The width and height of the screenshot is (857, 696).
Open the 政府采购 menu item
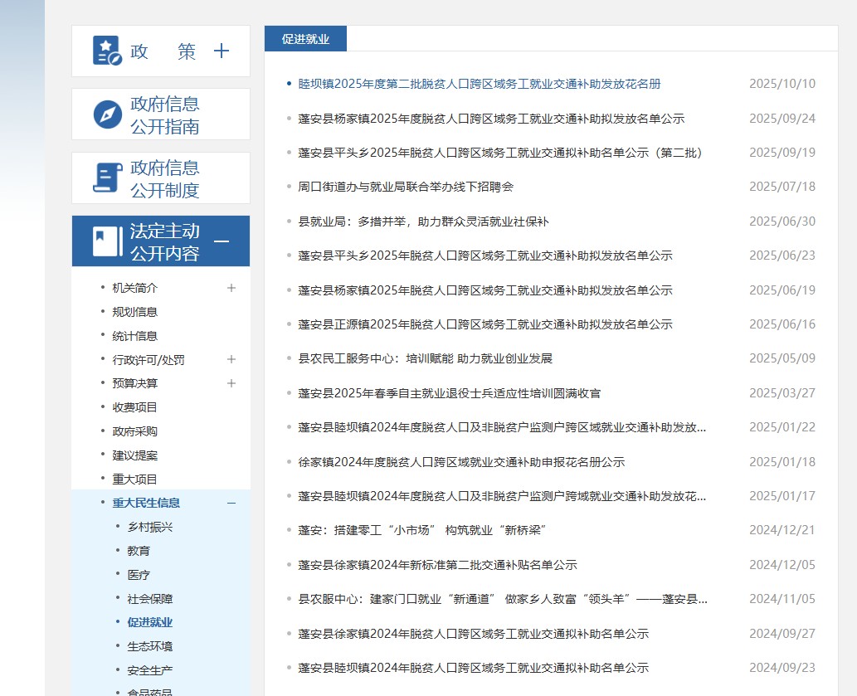[134, 431]
